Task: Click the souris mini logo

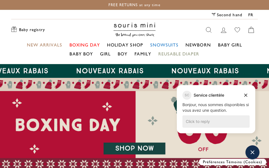Action: [x=134, y=30]
